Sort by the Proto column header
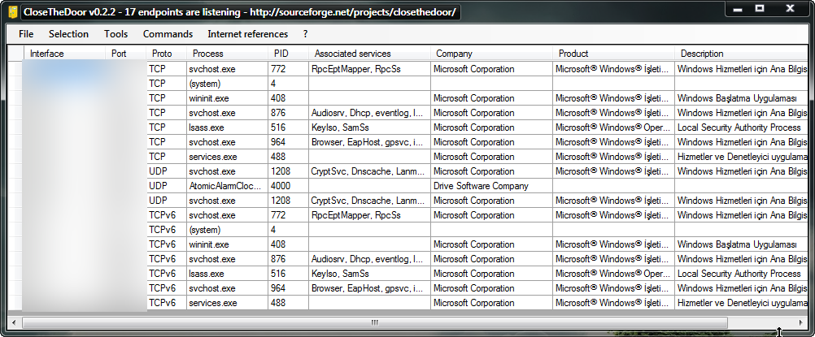The image size is (815, 337). pyautogui.click(x=166, y=54)
